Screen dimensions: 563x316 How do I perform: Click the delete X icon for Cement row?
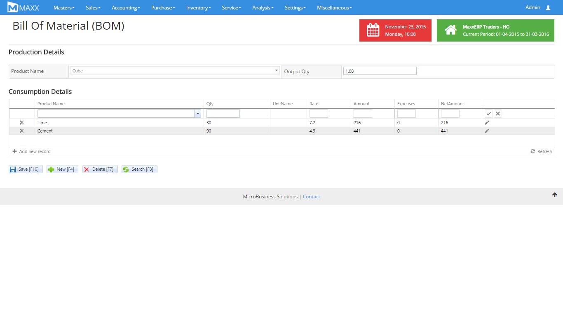22,131
